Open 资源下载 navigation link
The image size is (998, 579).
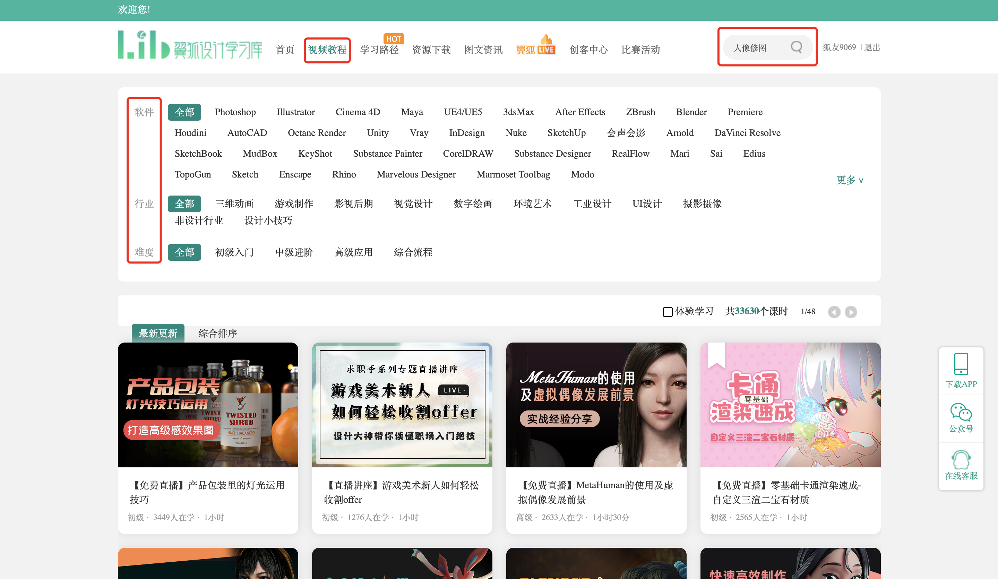click(431, 50)
